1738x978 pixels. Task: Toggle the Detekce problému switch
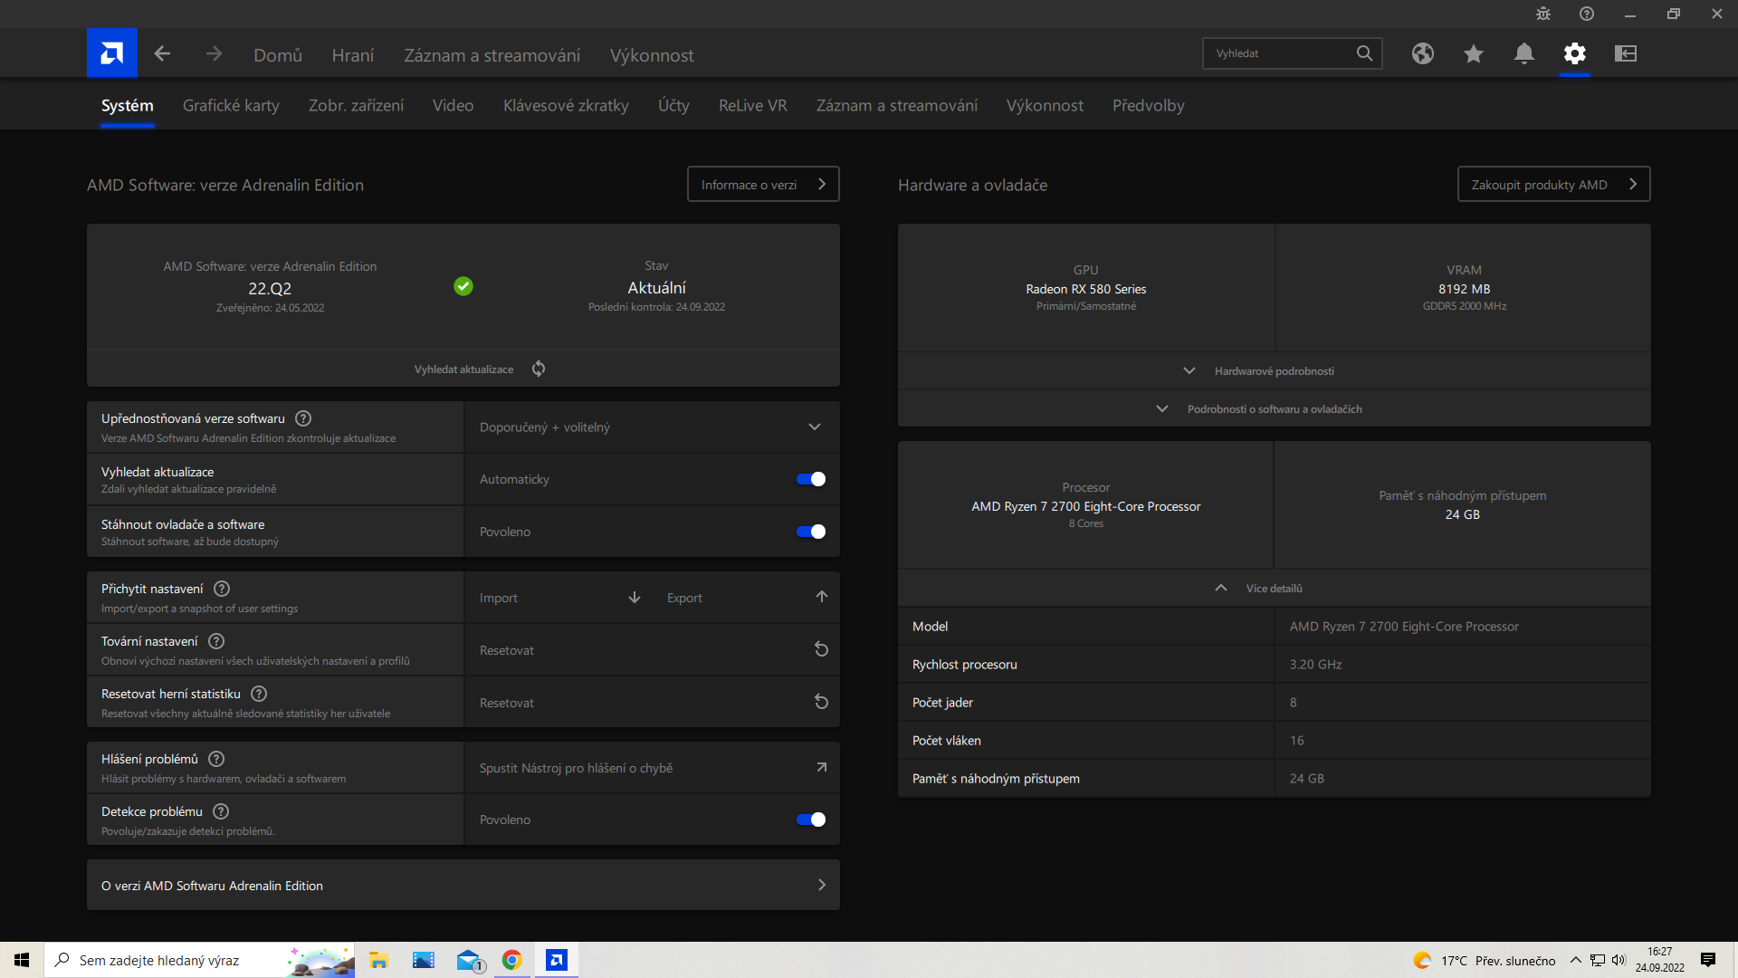[810, 820]
